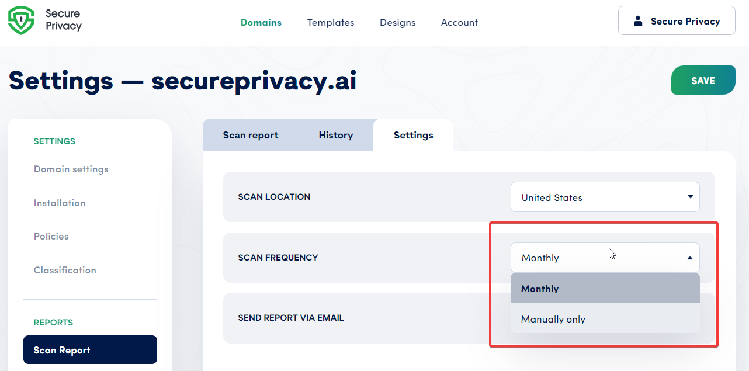
Task: Open the Classification page
Action: (65, 270)
